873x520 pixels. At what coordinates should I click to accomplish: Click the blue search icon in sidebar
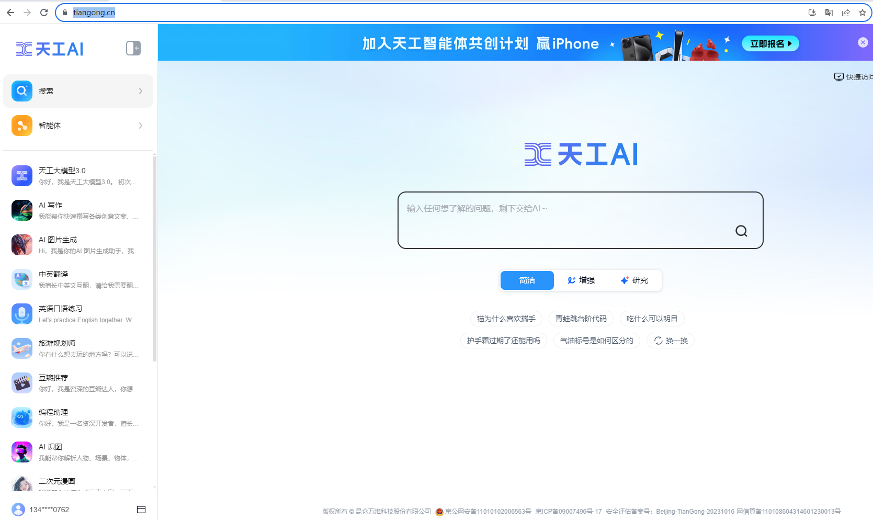pyautogui.click(x=22, y=91)
